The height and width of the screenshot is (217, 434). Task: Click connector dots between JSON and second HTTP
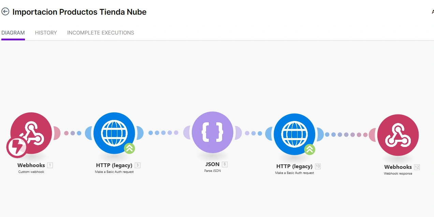pyautogui.click(x=254, y=133)
